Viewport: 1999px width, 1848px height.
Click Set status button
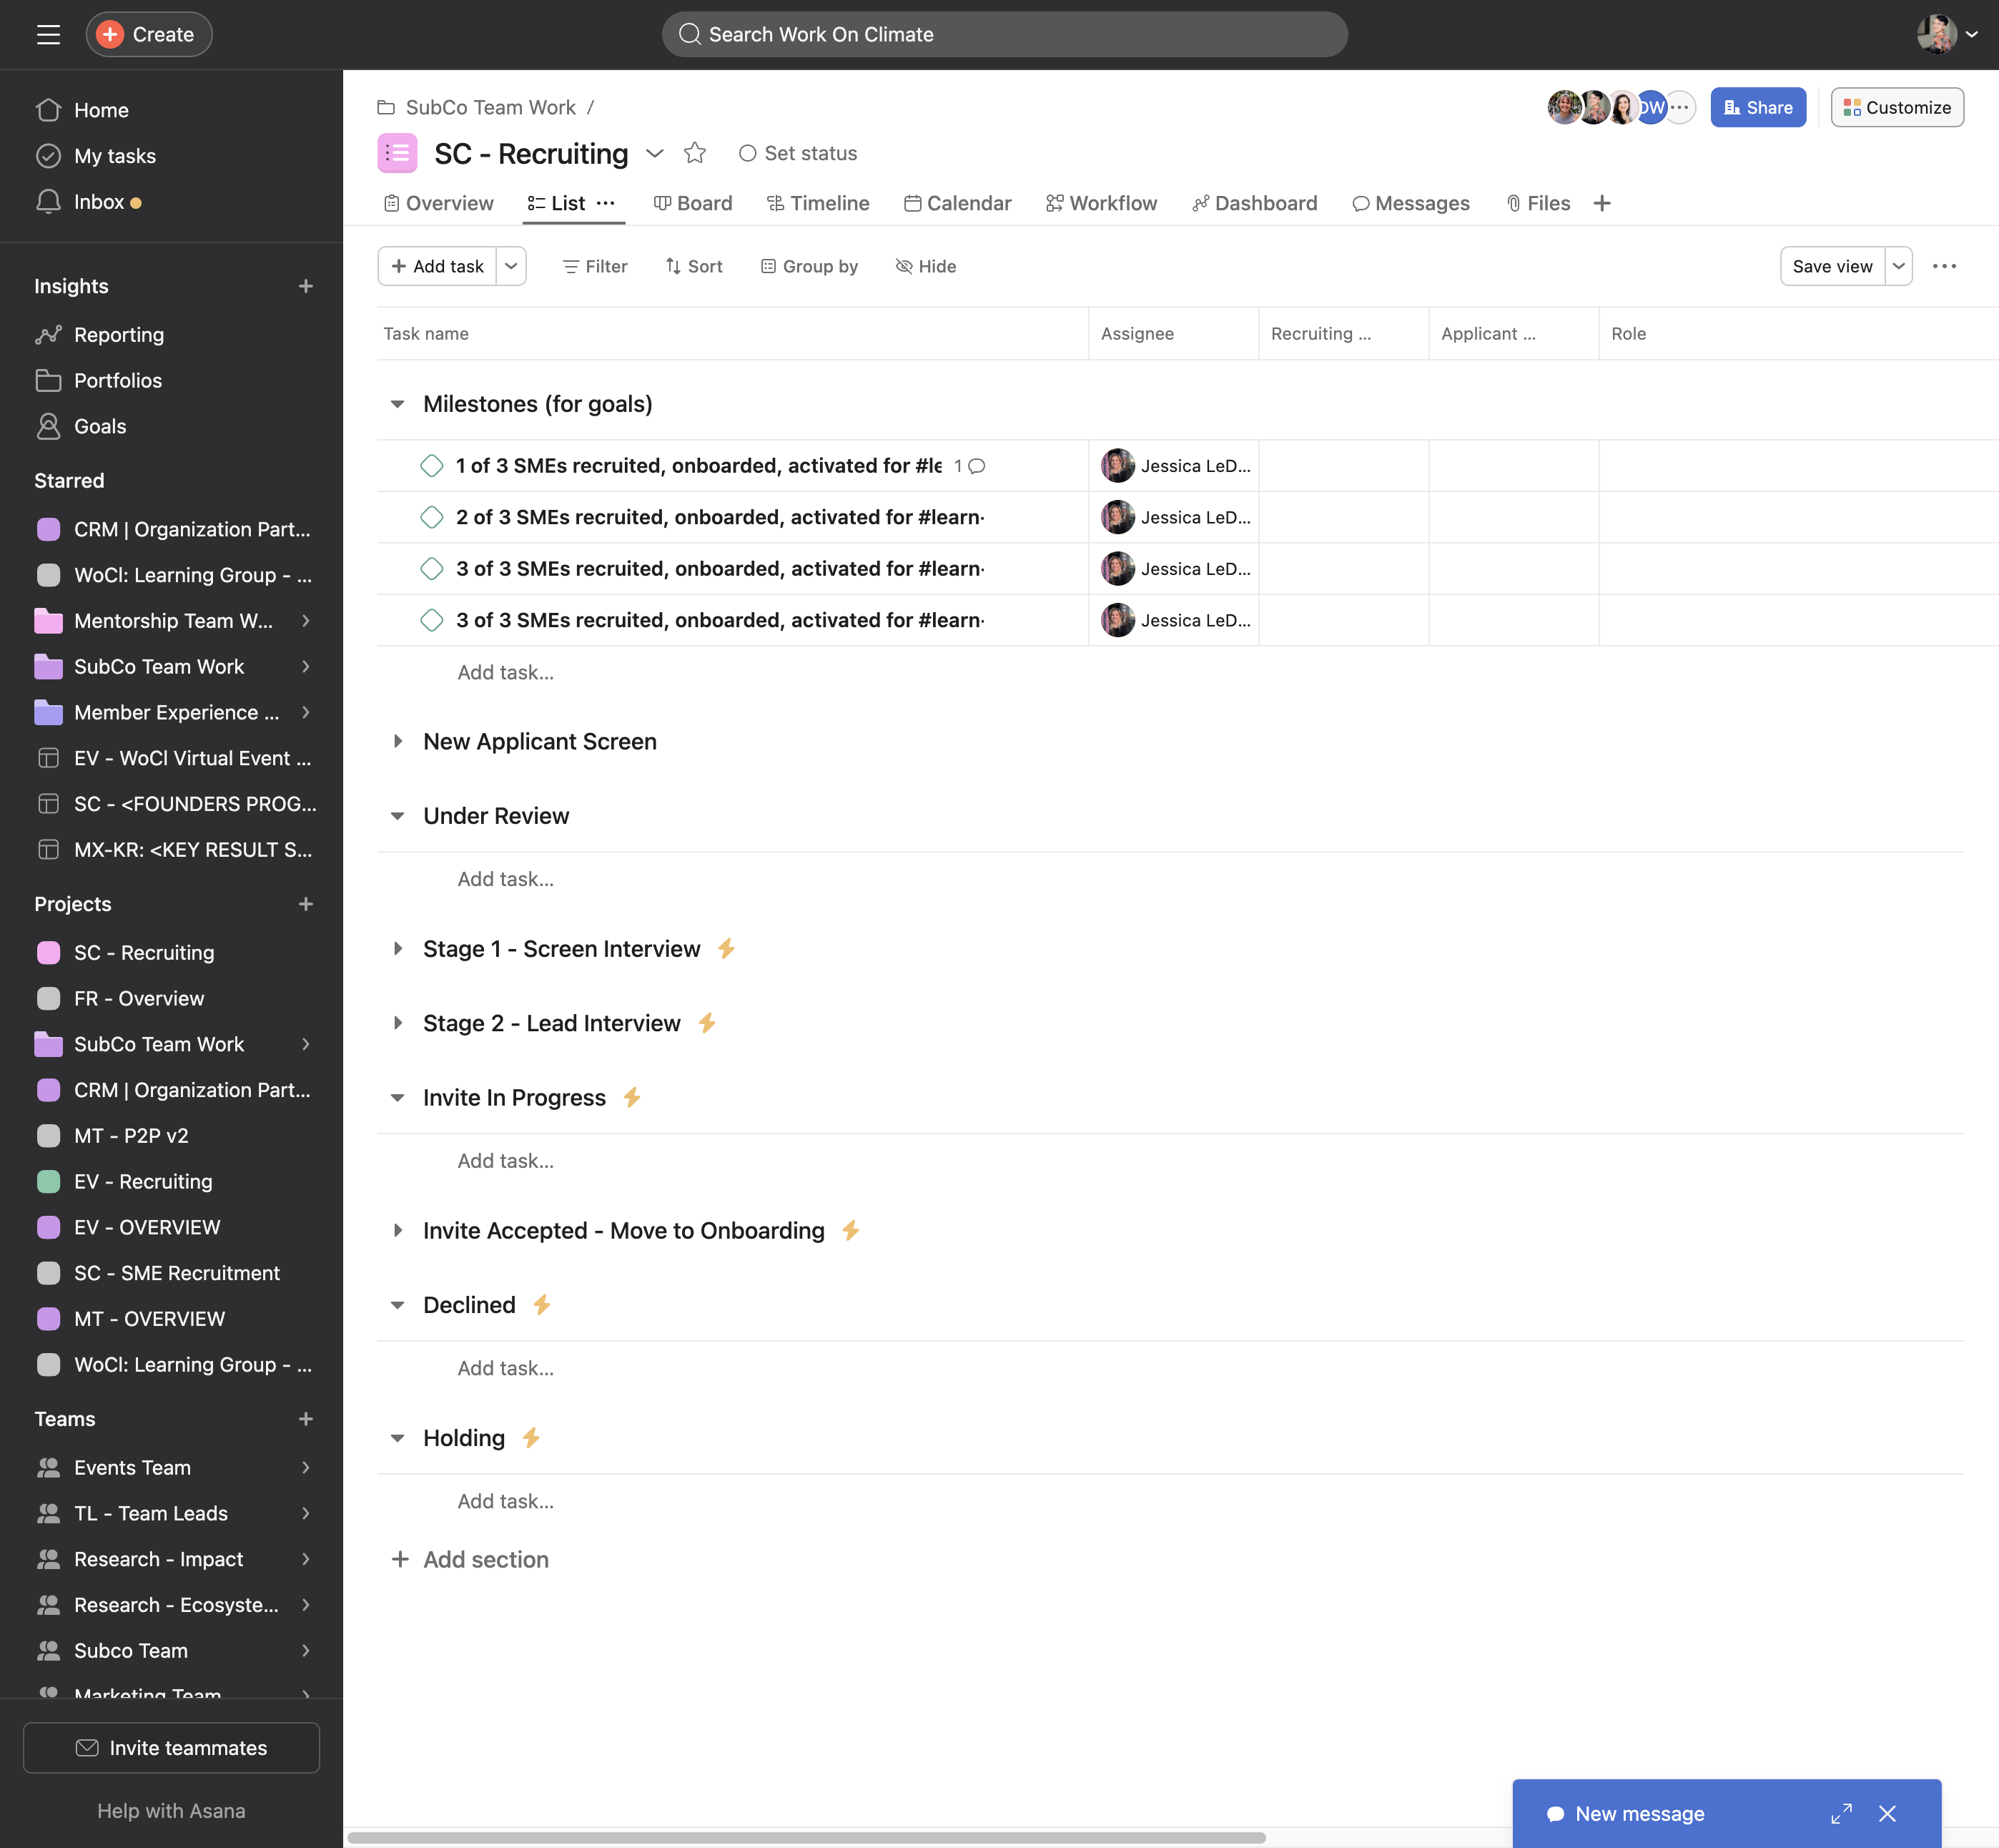pyautogui.click(x=798, y=153)
